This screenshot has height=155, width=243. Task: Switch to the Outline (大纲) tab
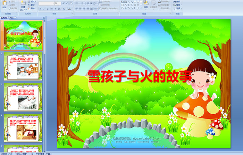11,17
